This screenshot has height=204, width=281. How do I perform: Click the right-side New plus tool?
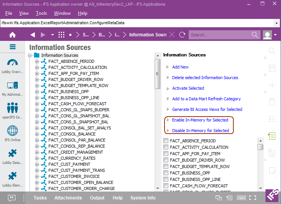[x=272, y=85]
